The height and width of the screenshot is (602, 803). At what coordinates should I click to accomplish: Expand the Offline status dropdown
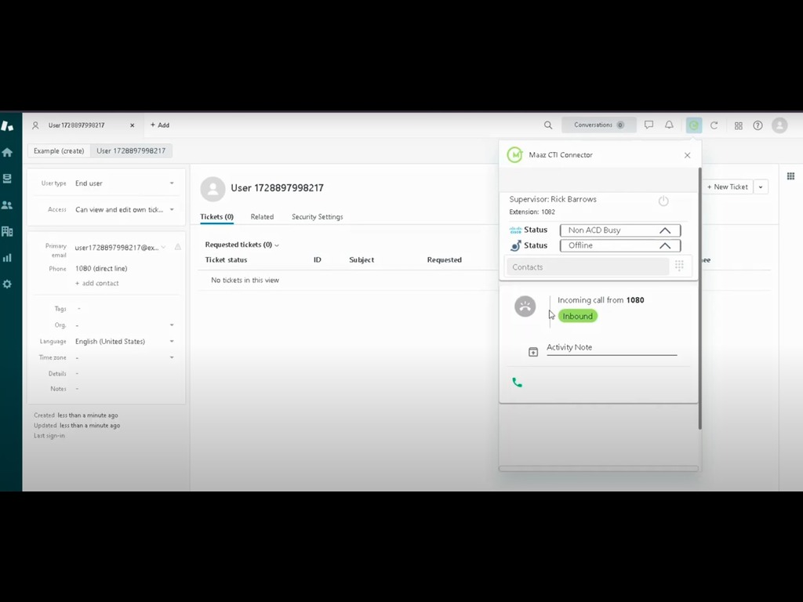[x=620, y=245]
